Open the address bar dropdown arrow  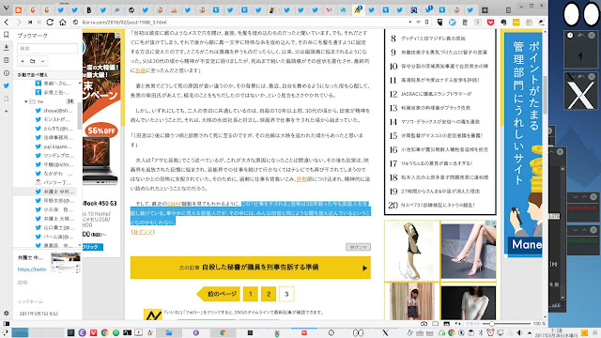point(409,23)
